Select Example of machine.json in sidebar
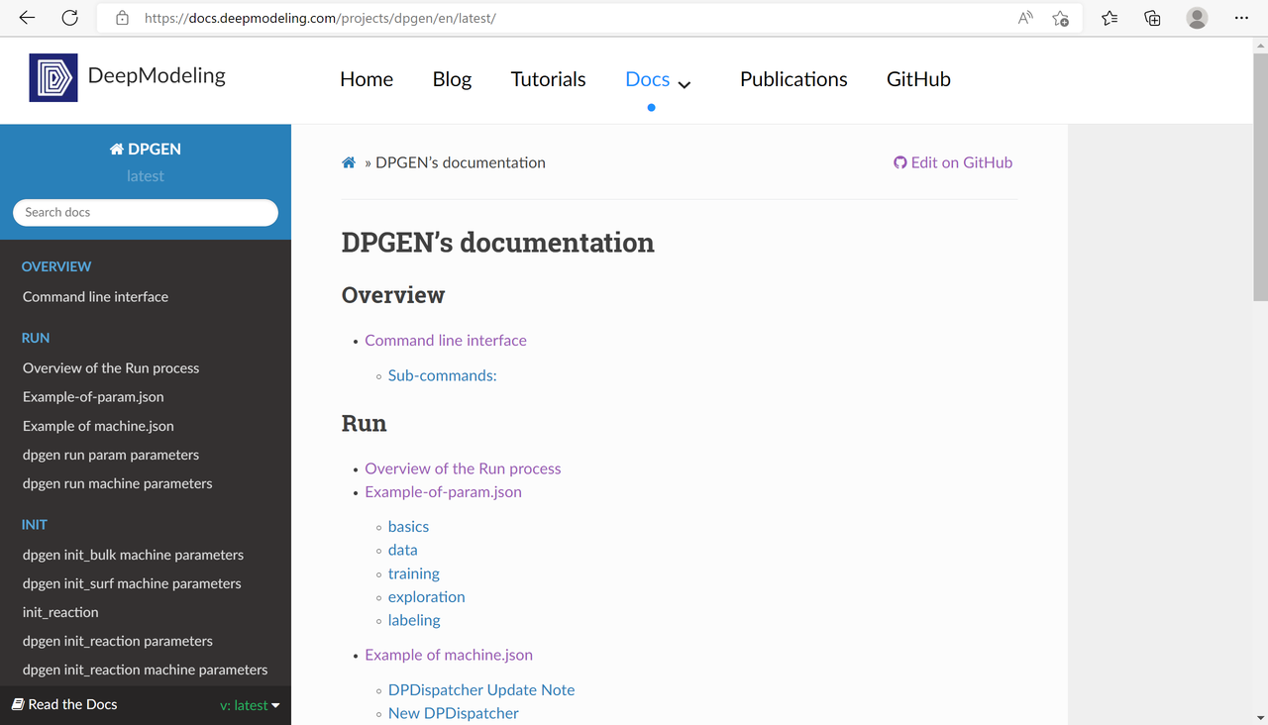1268x725 pixels. click(x=98, y=426)
